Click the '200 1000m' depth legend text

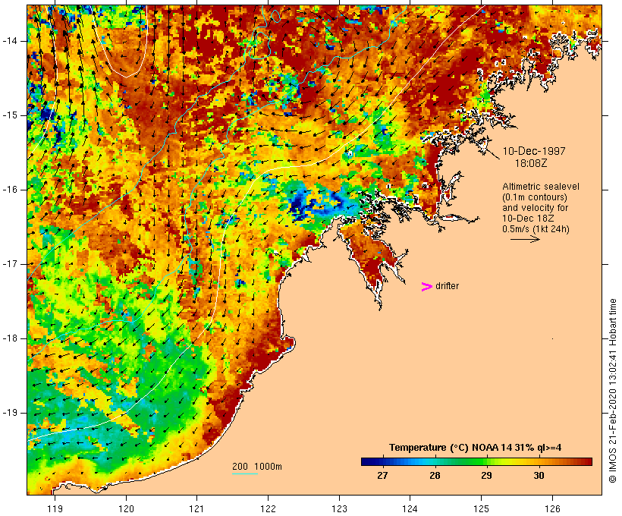click(x=257, y=467)
